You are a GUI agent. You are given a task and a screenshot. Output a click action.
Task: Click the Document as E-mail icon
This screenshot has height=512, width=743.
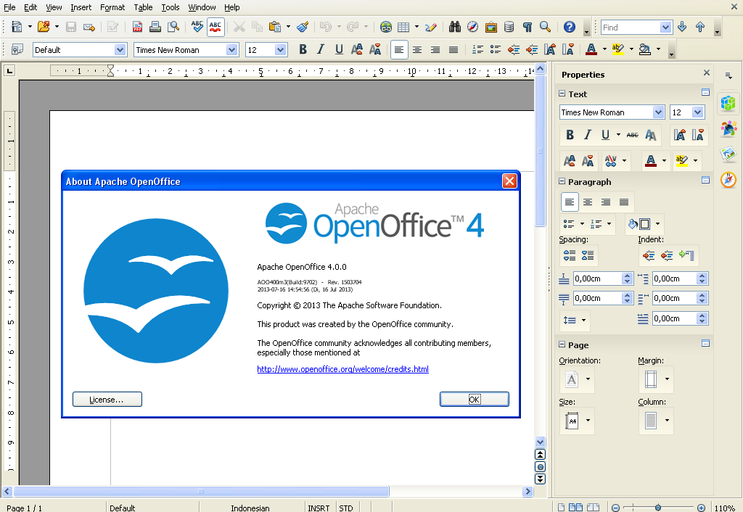tap(89, 27)
